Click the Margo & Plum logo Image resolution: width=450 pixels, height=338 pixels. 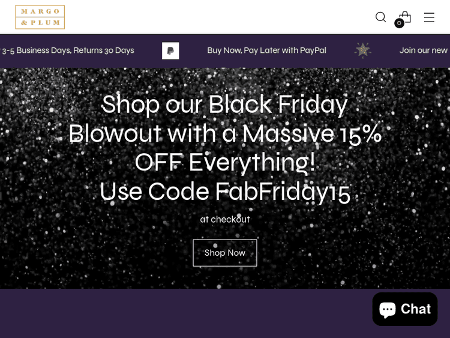pos(40,17)
